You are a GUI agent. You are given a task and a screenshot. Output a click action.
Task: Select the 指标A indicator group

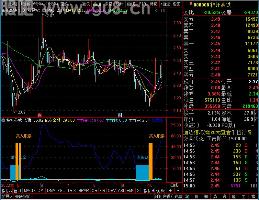point(6,191)
